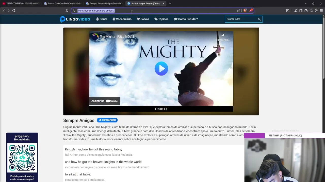Open the tab search toolbar icon

tap(288, 11)
